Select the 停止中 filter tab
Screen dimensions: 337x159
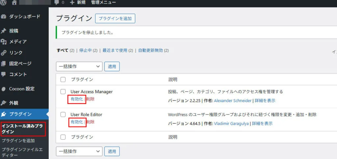[85, 50]
